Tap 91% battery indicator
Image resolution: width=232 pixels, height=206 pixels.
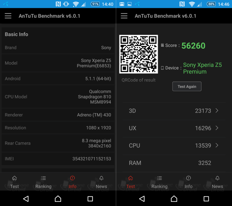(95, 4)
